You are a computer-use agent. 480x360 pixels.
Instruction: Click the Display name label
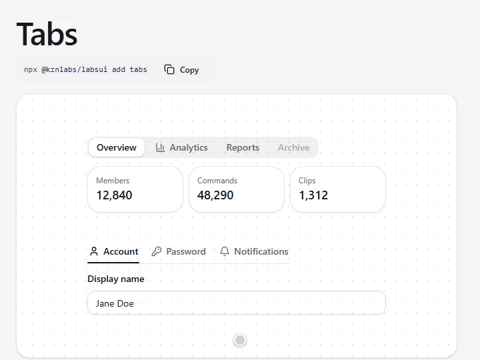coord(116,279)
